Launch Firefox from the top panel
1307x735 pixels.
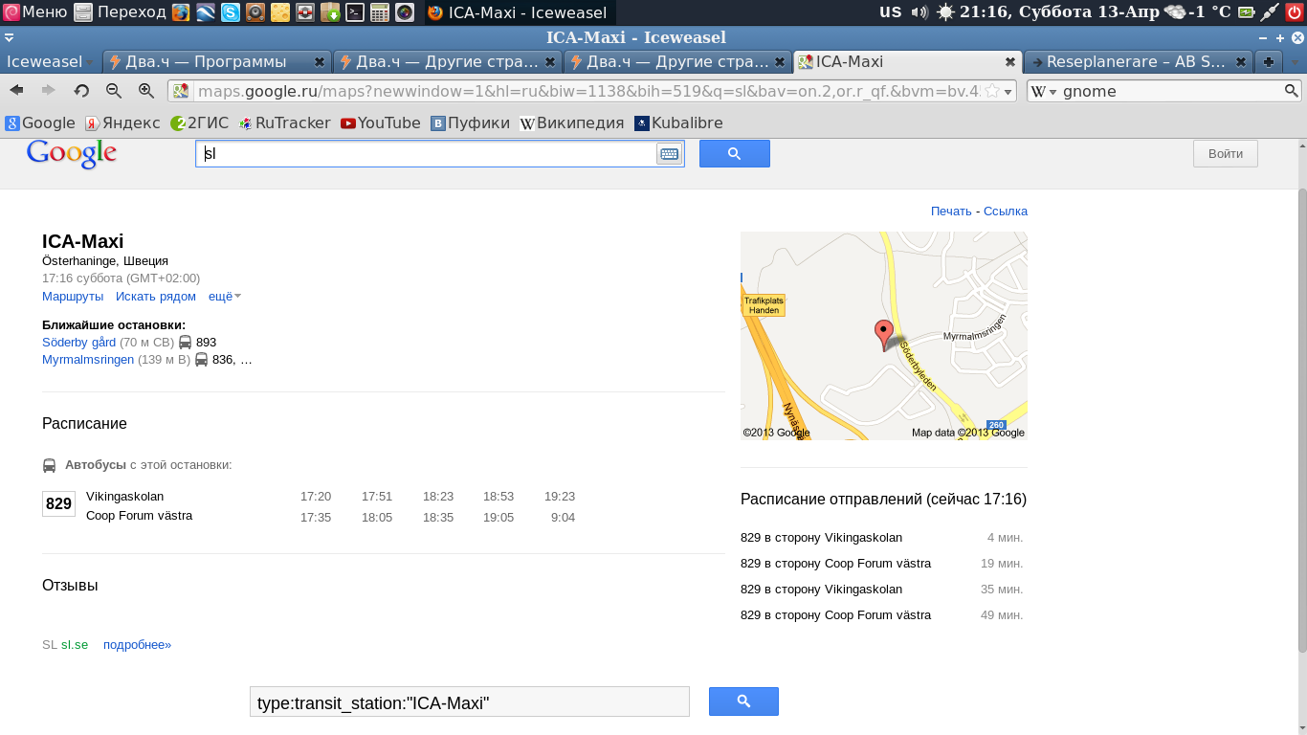(x=181, y=12)
